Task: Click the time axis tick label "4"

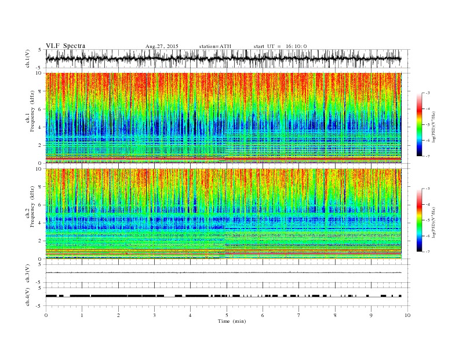Action: click(190, 315)
